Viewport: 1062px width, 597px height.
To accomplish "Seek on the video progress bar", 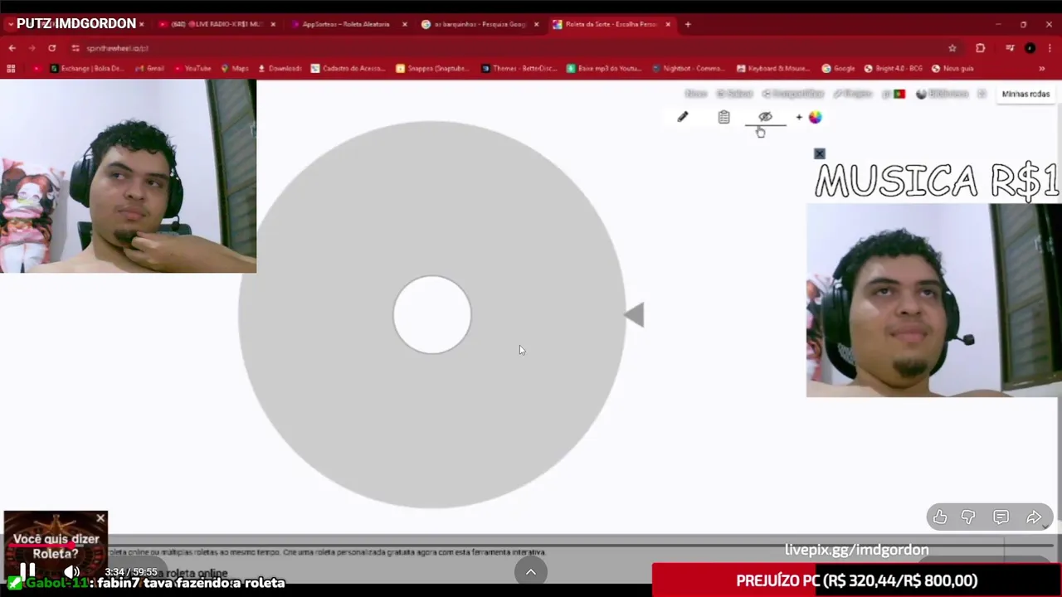I will (x=531, y=545).
